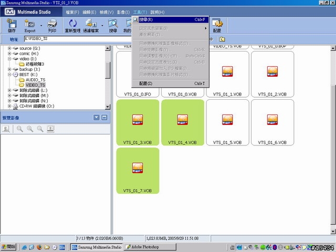The width and height of the screenshot is (336, 252).
Task: Click the VTS_01_0.VOB file label
Action: click(182, 94)
